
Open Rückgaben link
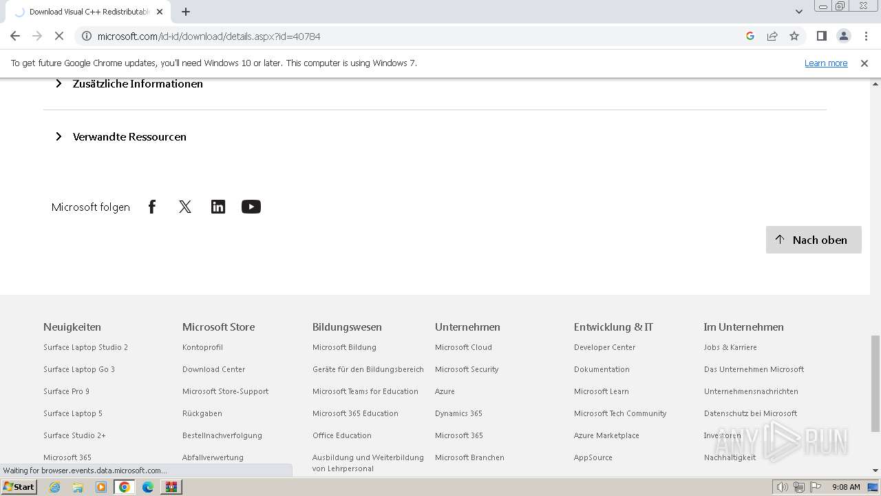[x=202, y=413]
